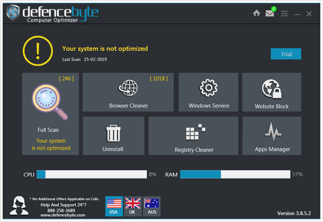Select the UK flag support option
The width and height of the screenshot is (323, 222).
click(133, 206)
